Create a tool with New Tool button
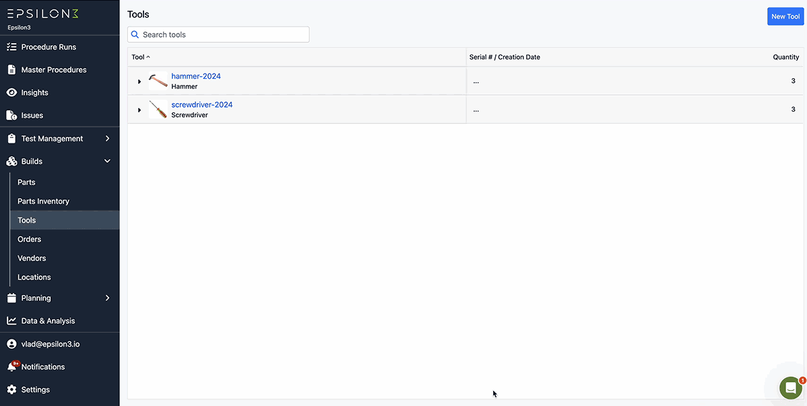 [x=785, y=16]
